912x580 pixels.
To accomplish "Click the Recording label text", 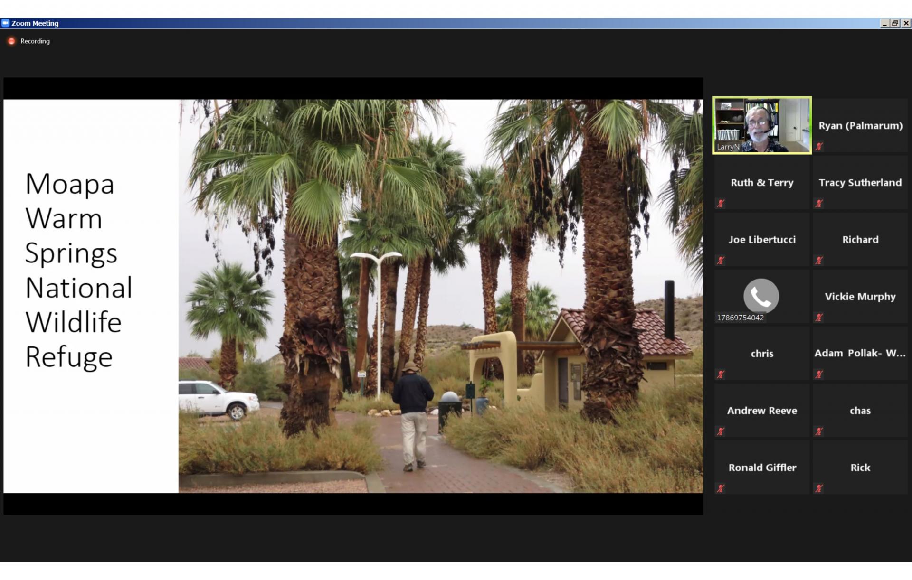I will coord(35,41).
